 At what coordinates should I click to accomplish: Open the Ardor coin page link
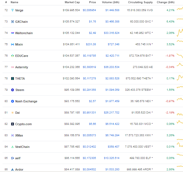pyautogui.click(x=19, y=170)
